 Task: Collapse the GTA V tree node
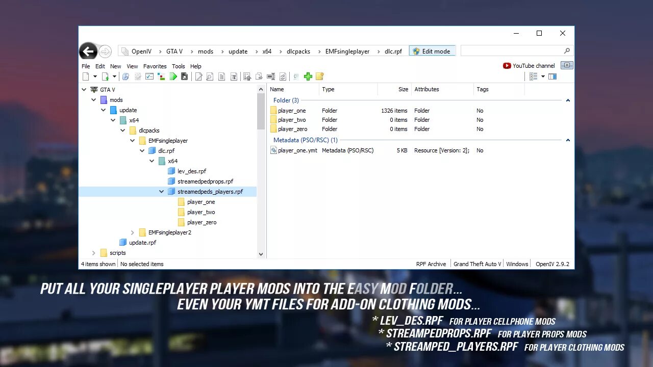[84, 90]
